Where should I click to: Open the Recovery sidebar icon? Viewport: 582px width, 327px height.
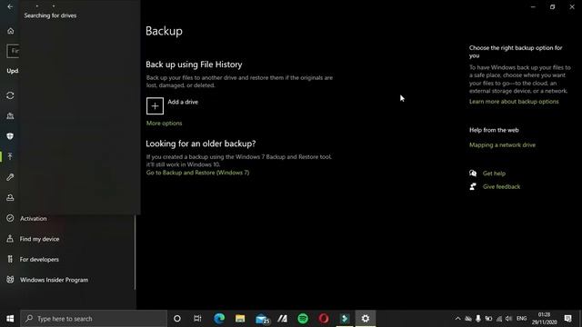[10, 198]
